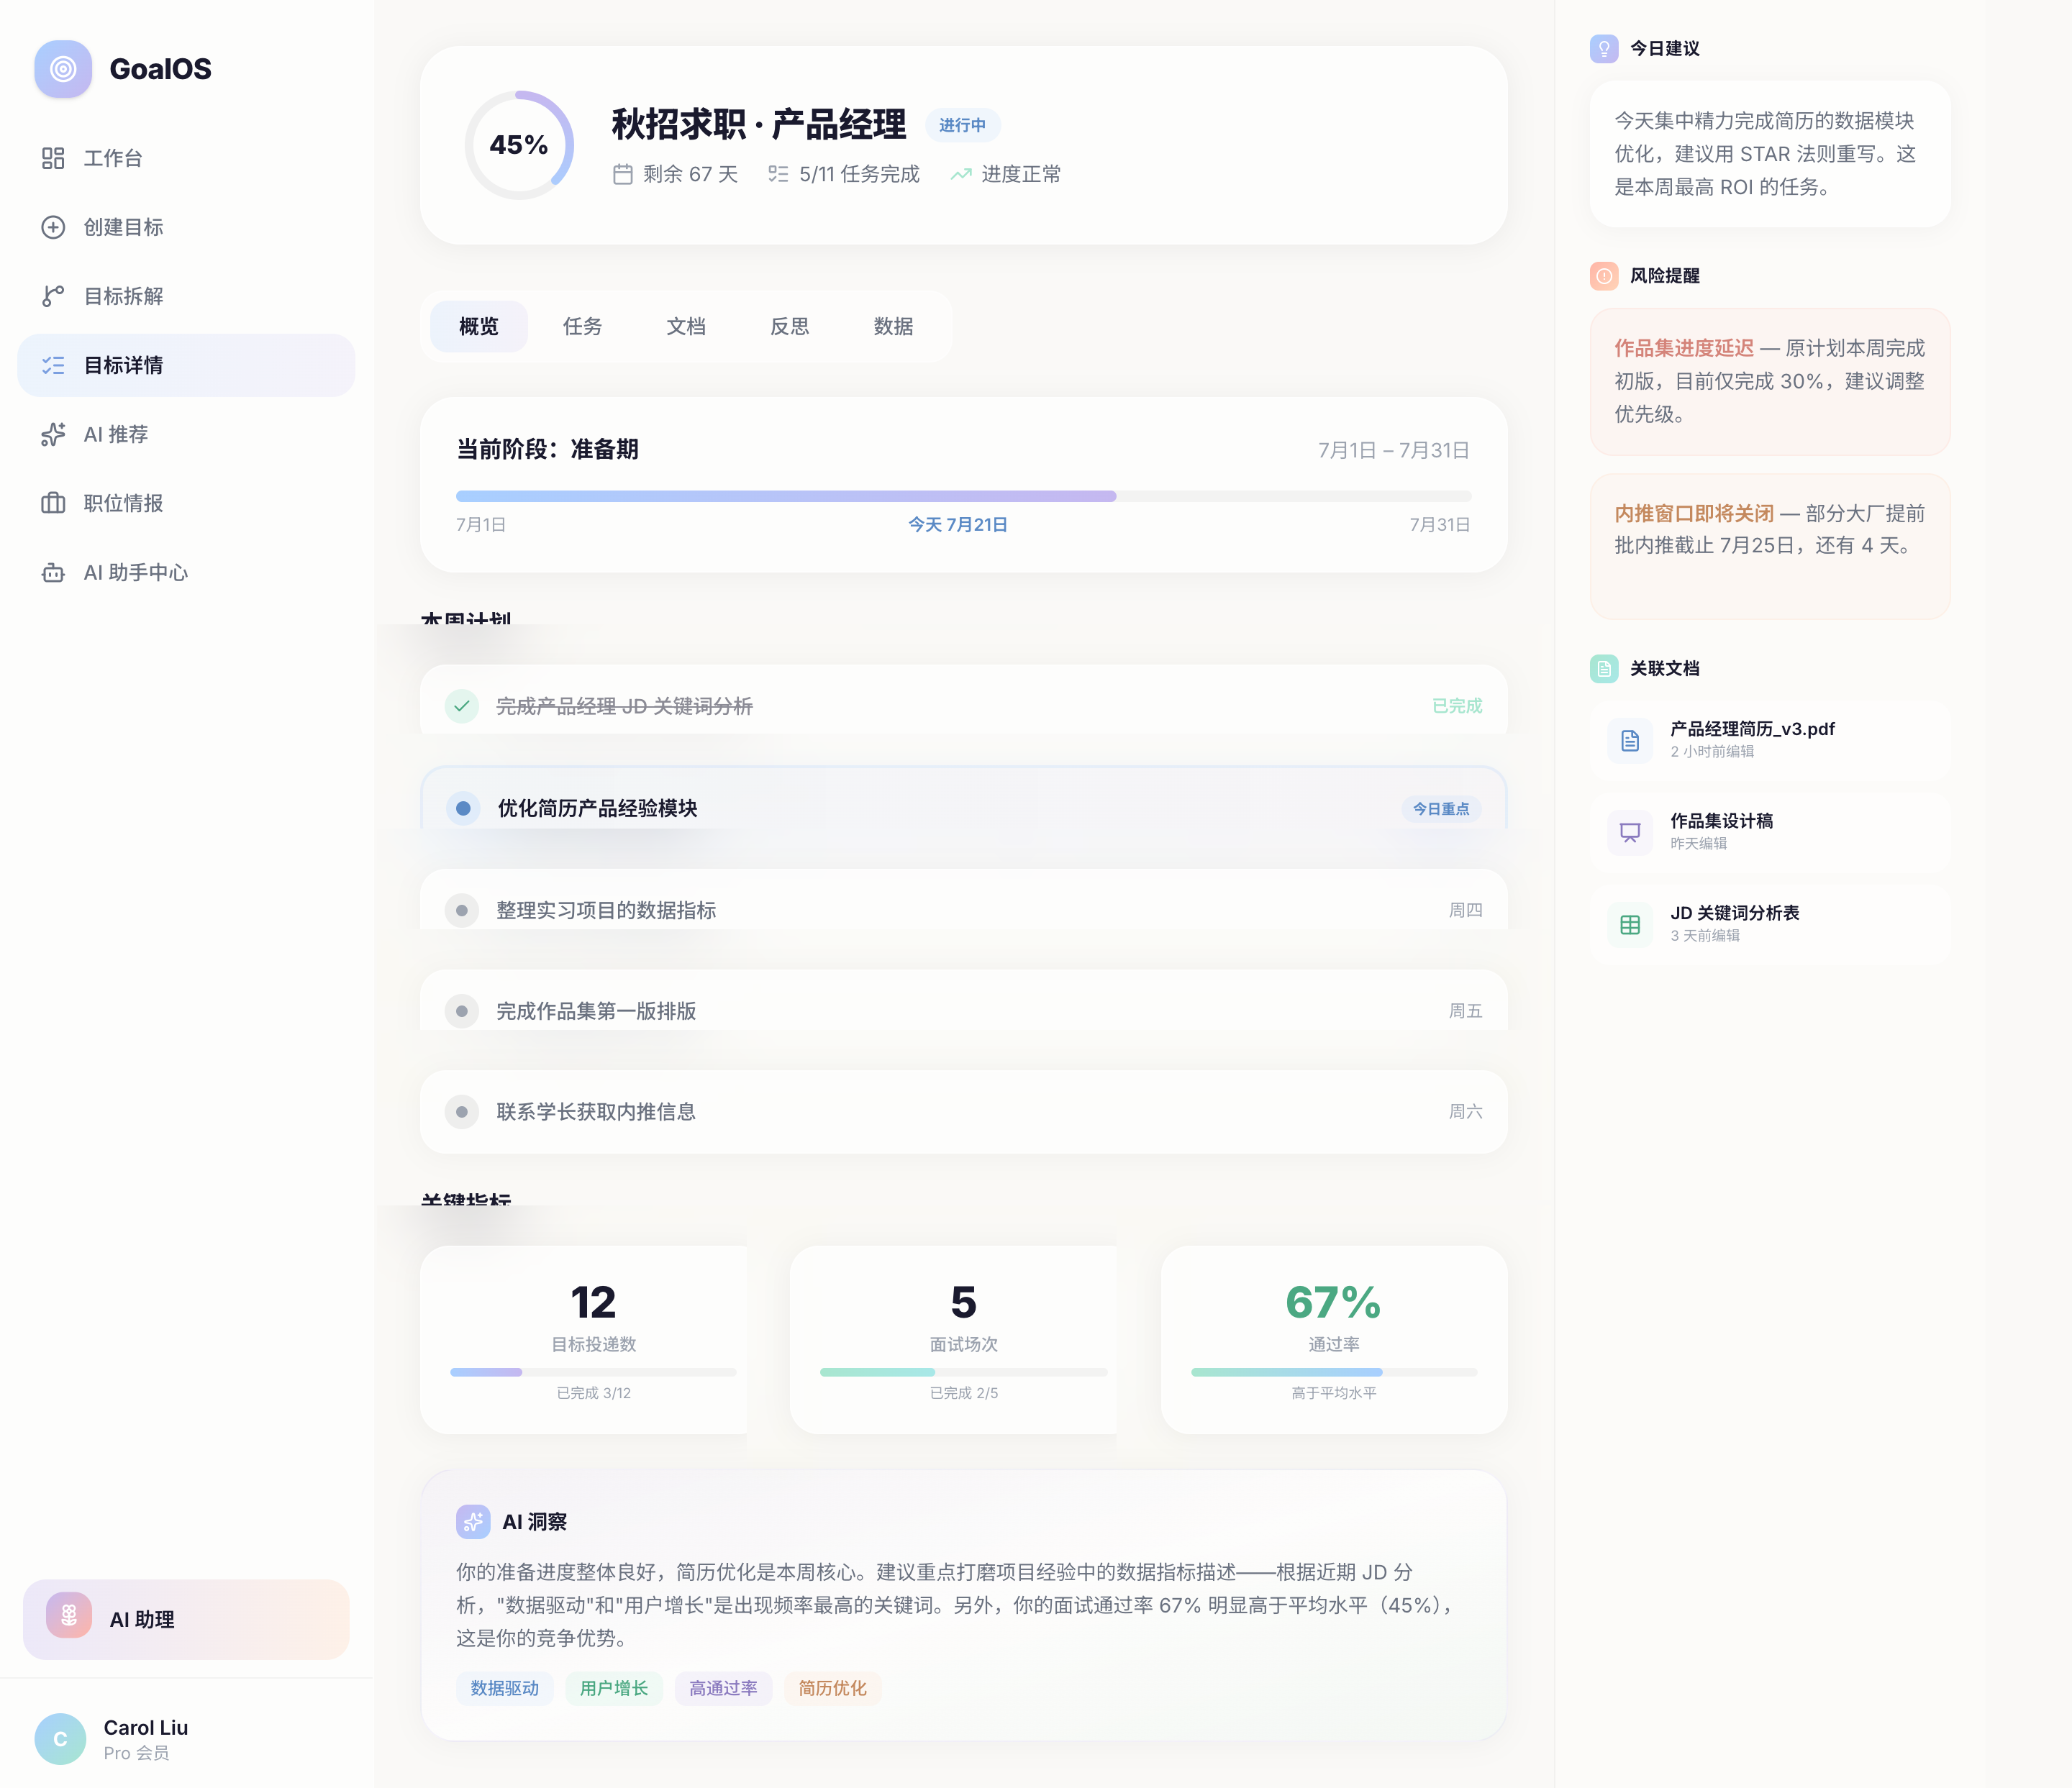
Task: Click the 通过率 progress bar
Action: [x=1334, y=1372]
